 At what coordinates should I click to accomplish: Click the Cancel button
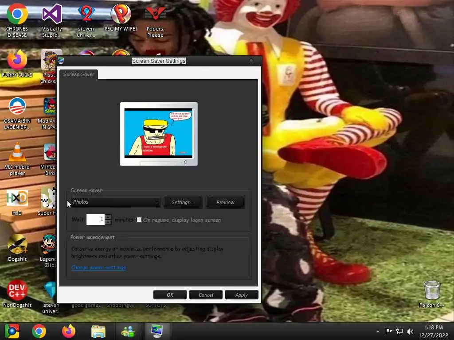206,294
